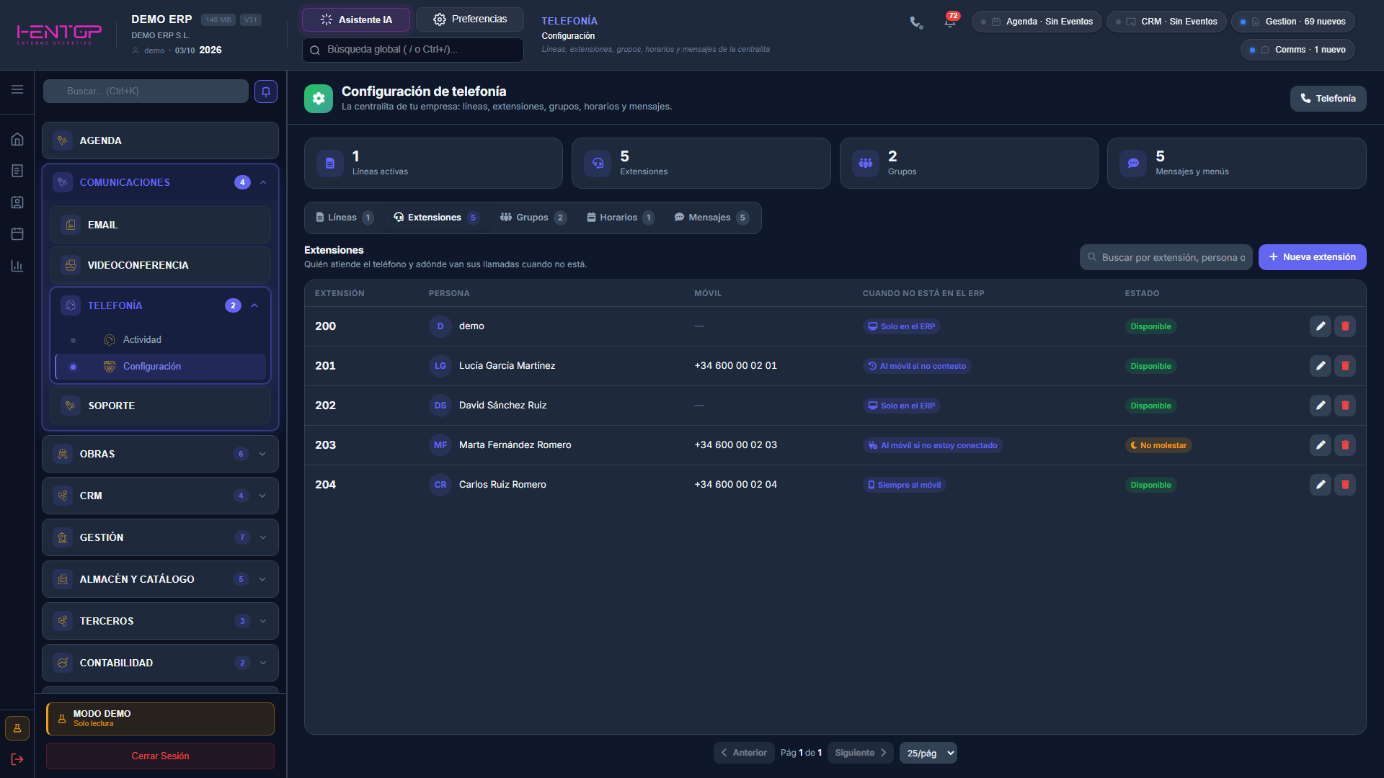This screenshot has width=1384, height=778.
Task: Open the calendar icon in left rail
Action: [17, 234]
